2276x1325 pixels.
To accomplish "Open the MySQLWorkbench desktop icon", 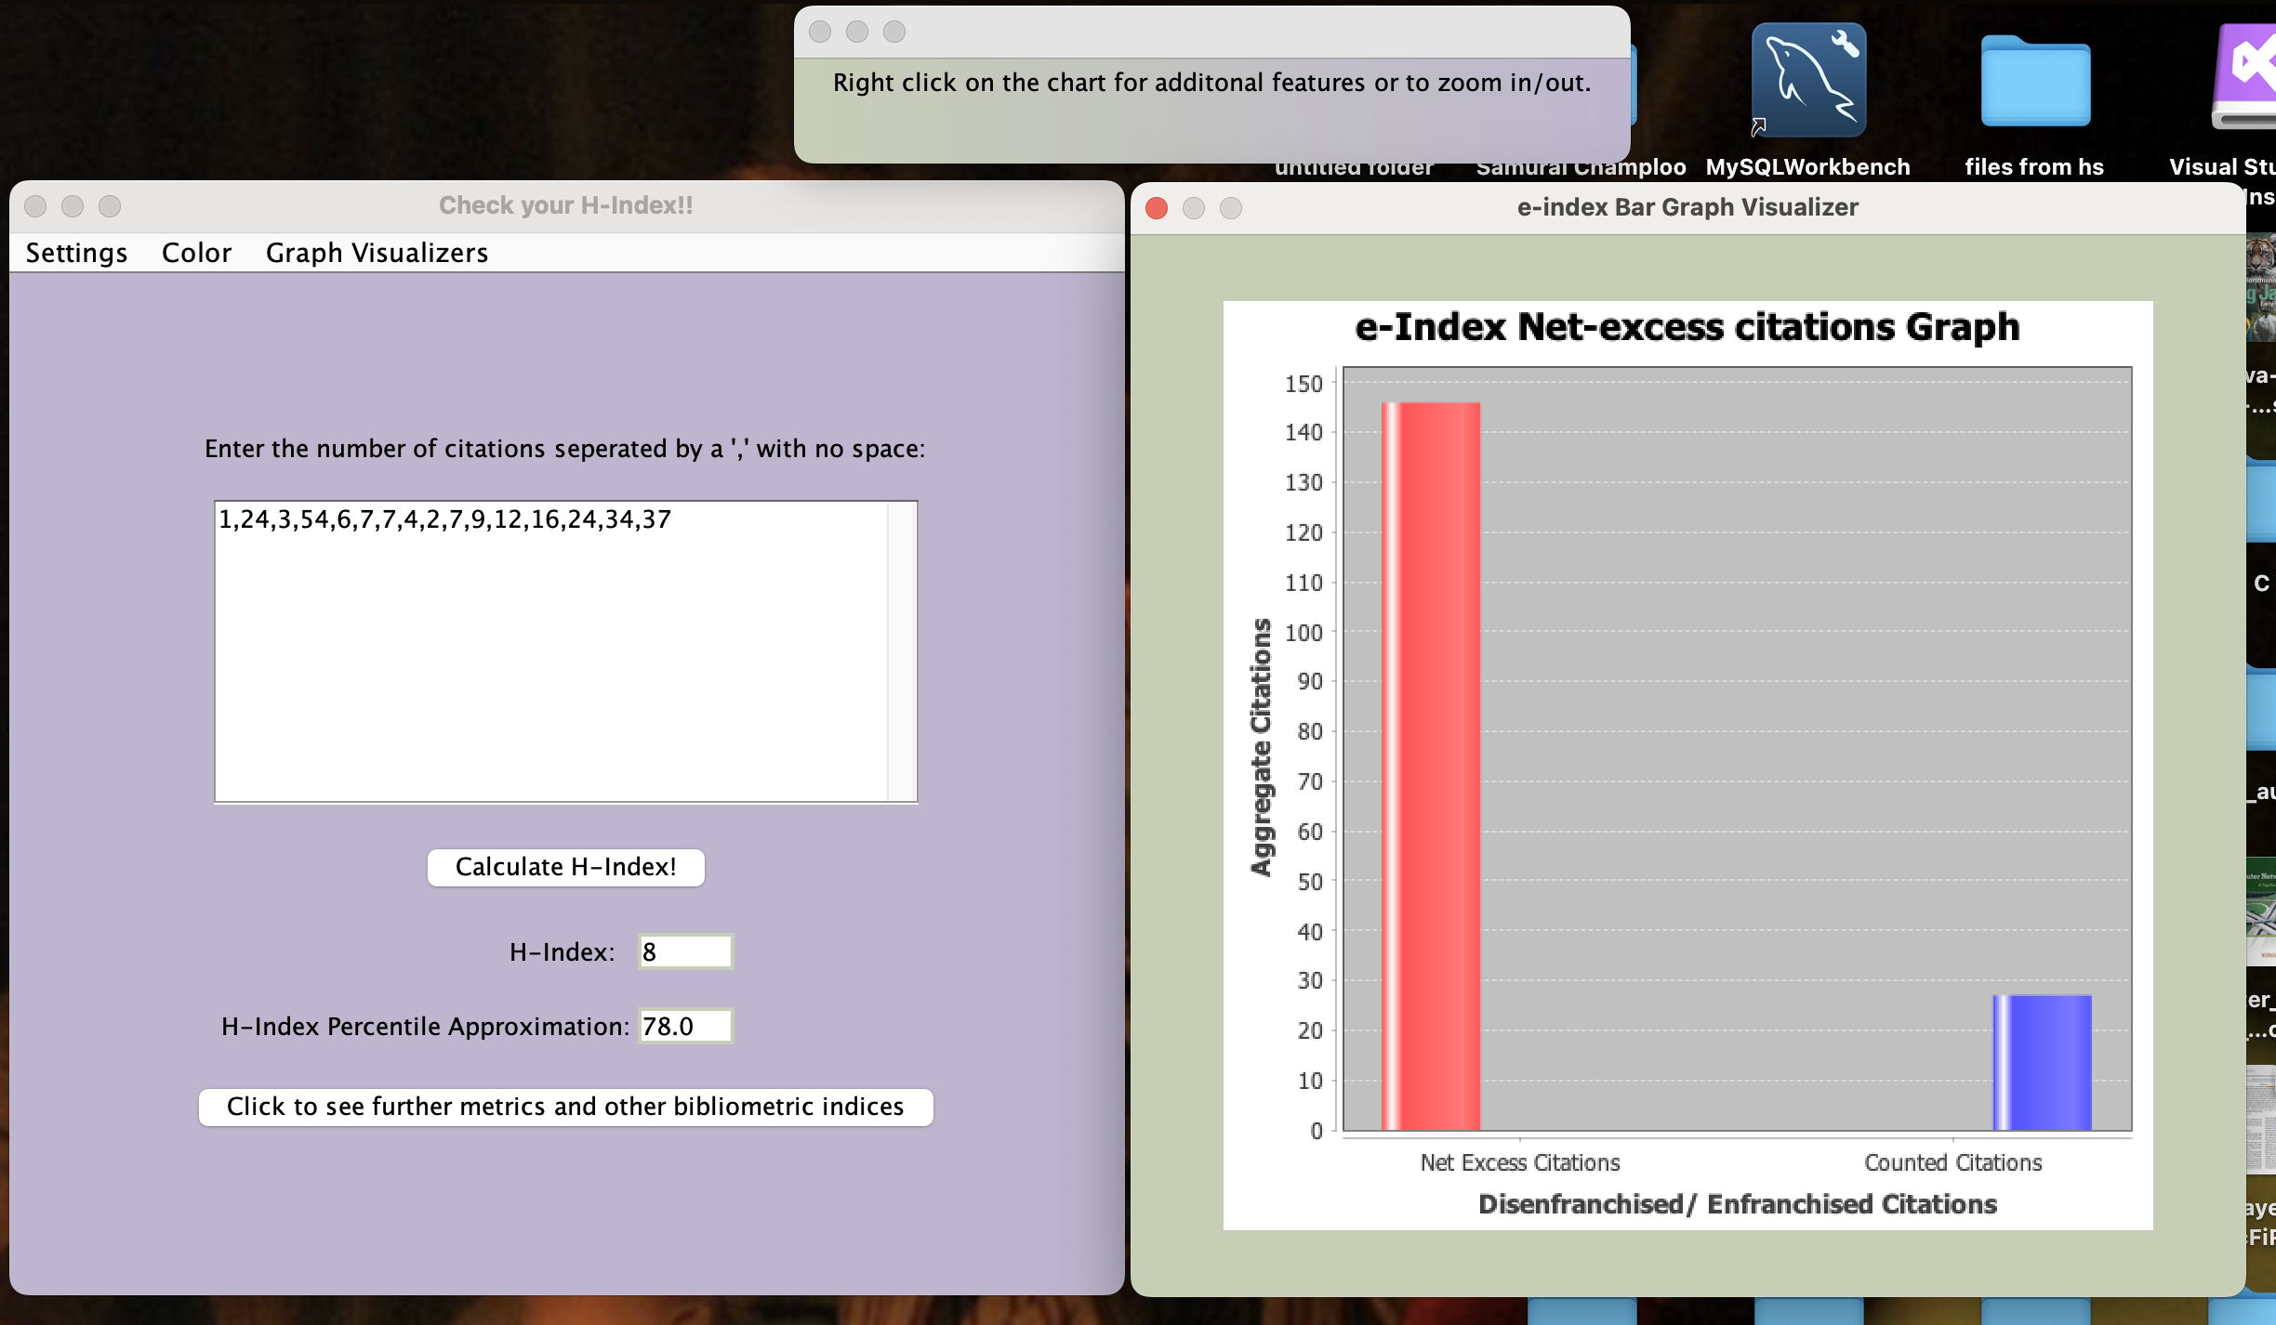I will point(1808,82).
